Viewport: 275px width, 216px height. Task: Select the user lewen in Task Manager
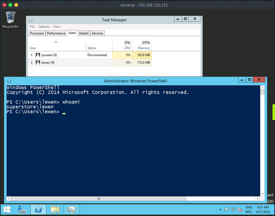point(48,62)
